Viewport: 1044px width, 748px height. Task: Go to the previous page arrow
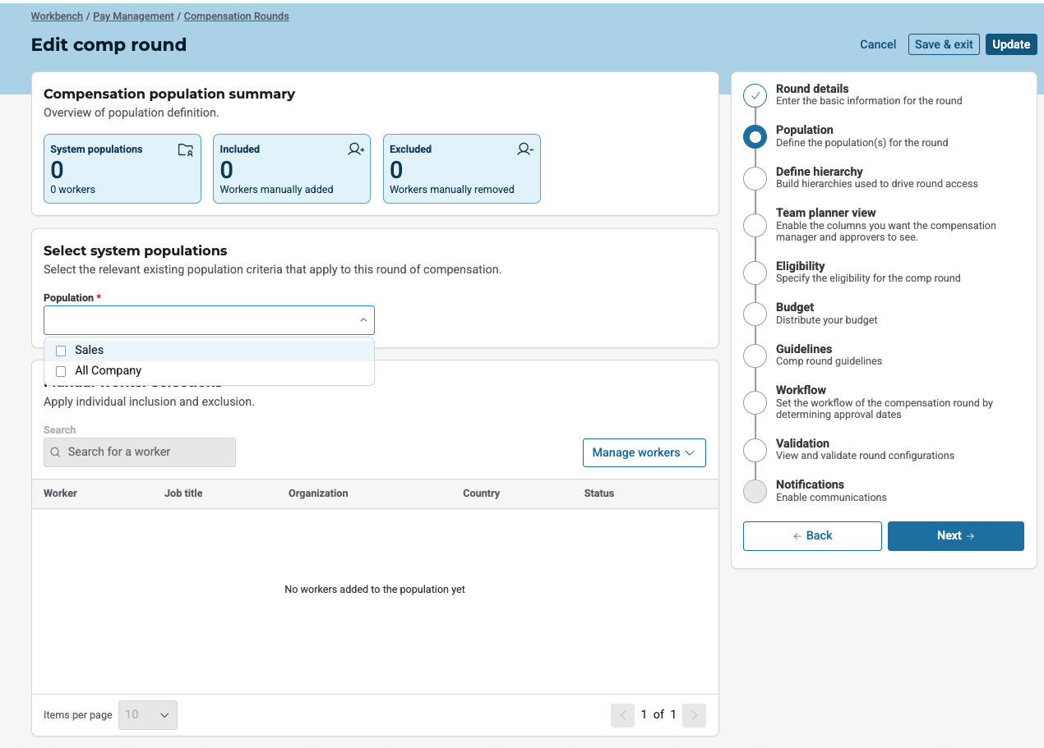click(622, 715)
